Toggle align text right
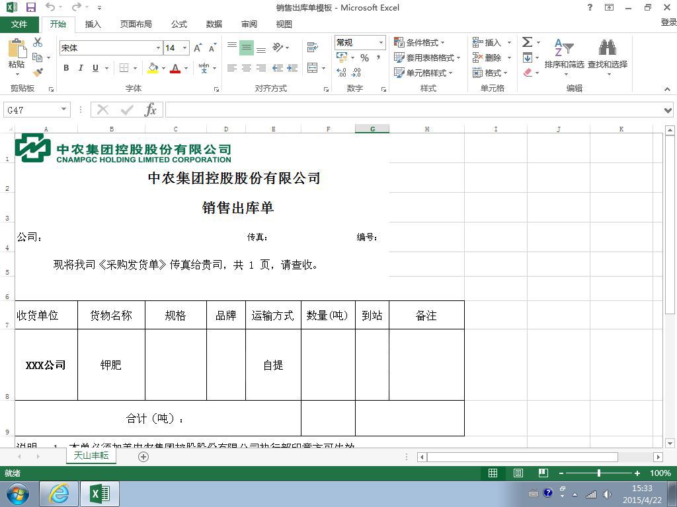 (x=261, y=68)
